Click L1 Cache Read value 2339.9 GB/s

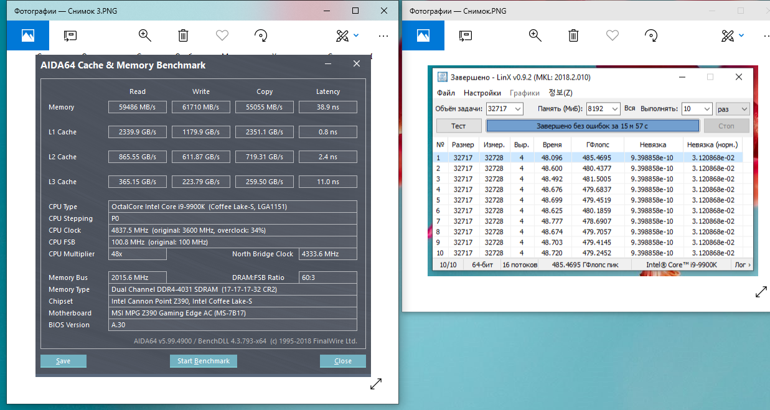pos(137,132)
